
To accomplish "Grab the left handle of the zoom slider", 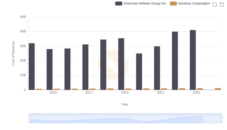I will point(29,119).
